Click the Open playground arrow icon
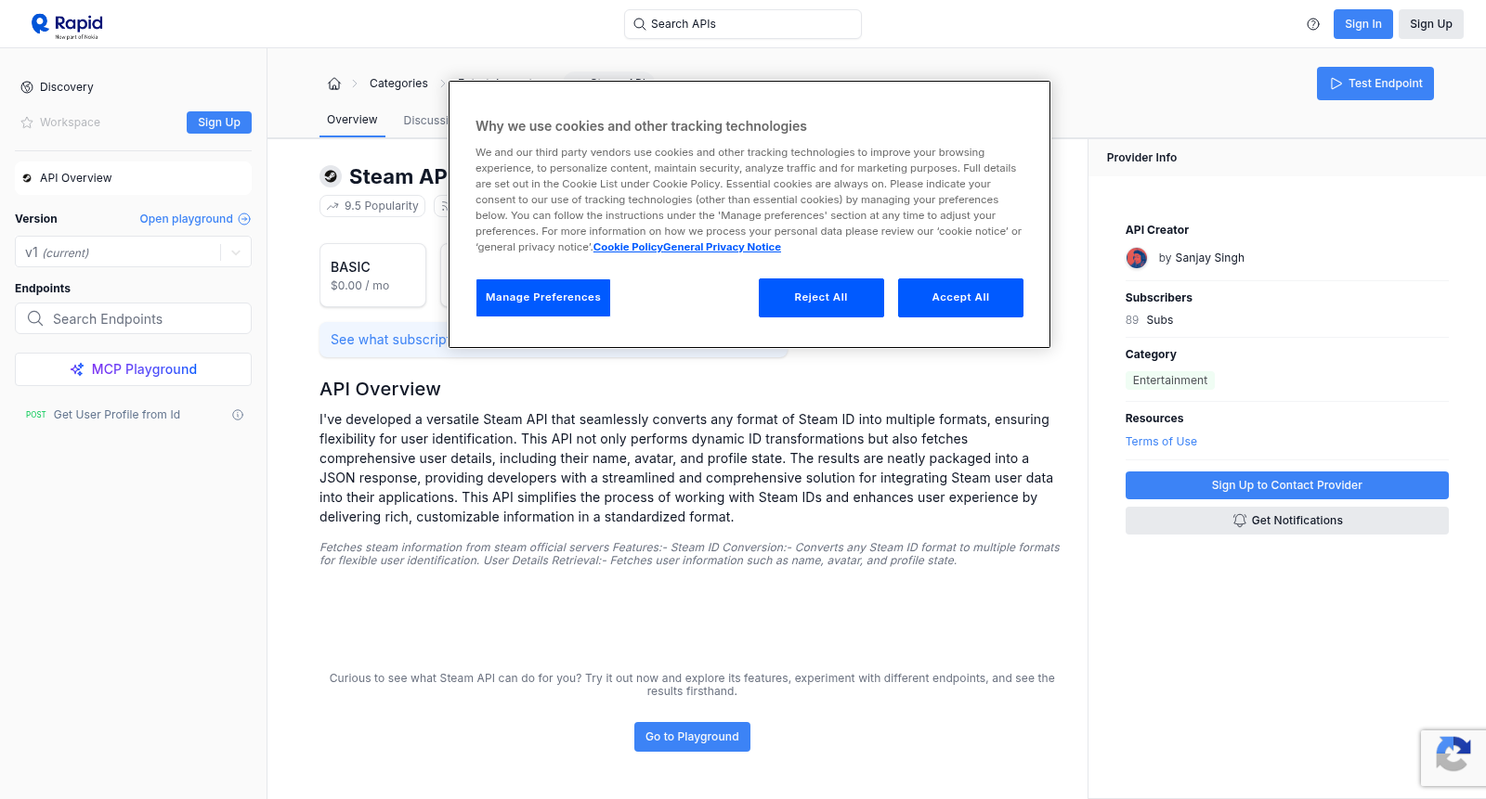This screenshot has width=1486, height=799. pyautogui.click(x=244, y=219)
